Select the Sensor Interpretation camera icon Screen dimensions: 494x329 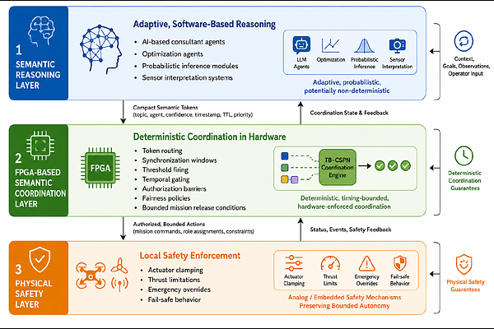pyautogui.click(x=398, y=45)
